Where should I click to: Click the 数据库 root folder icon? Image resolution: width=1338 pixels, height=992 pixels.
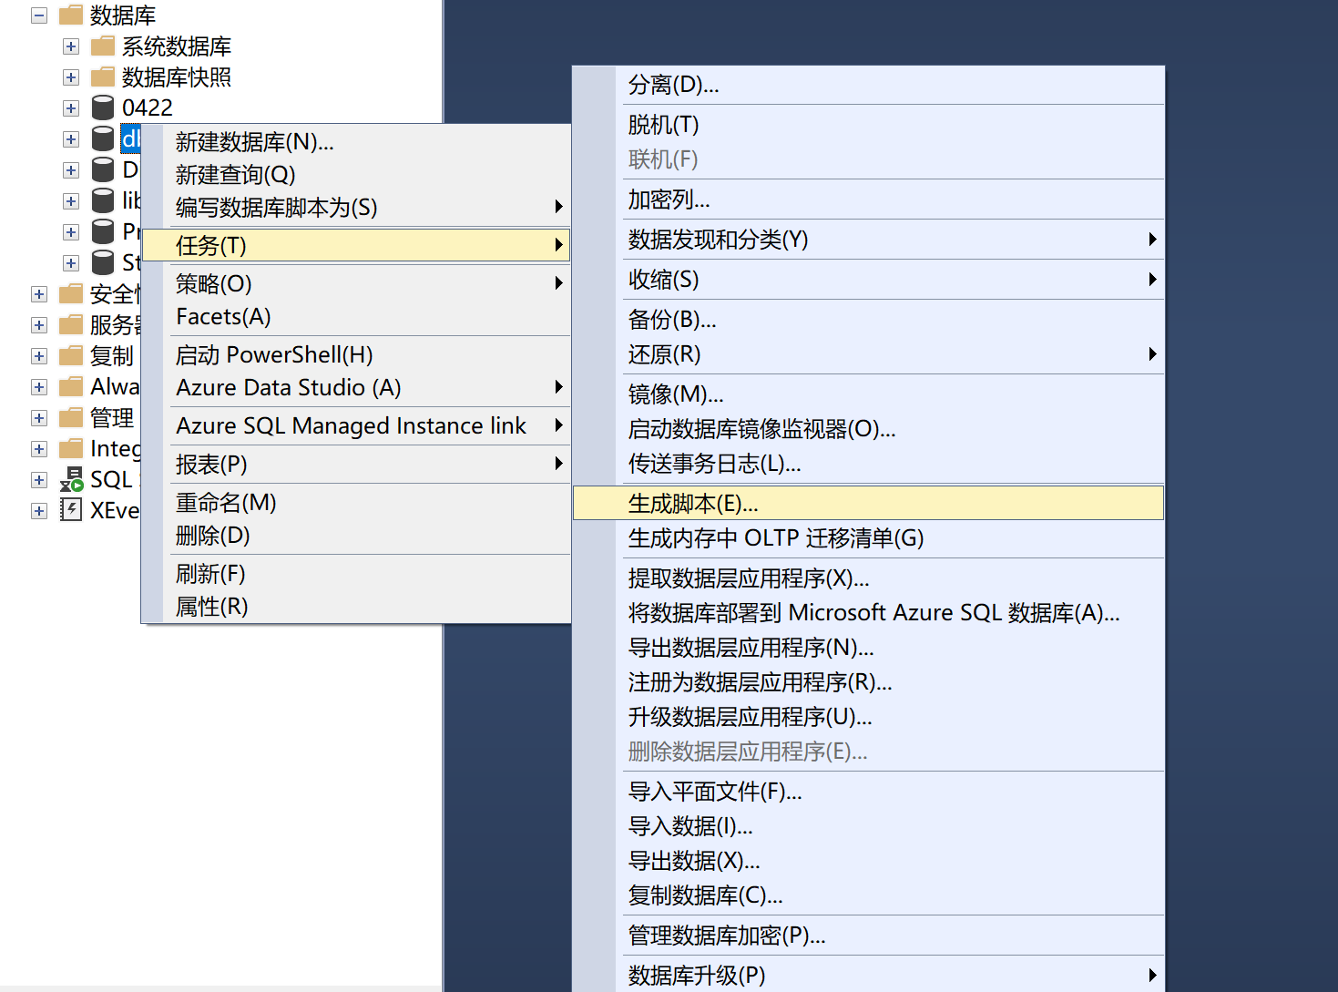click(69, 15)
